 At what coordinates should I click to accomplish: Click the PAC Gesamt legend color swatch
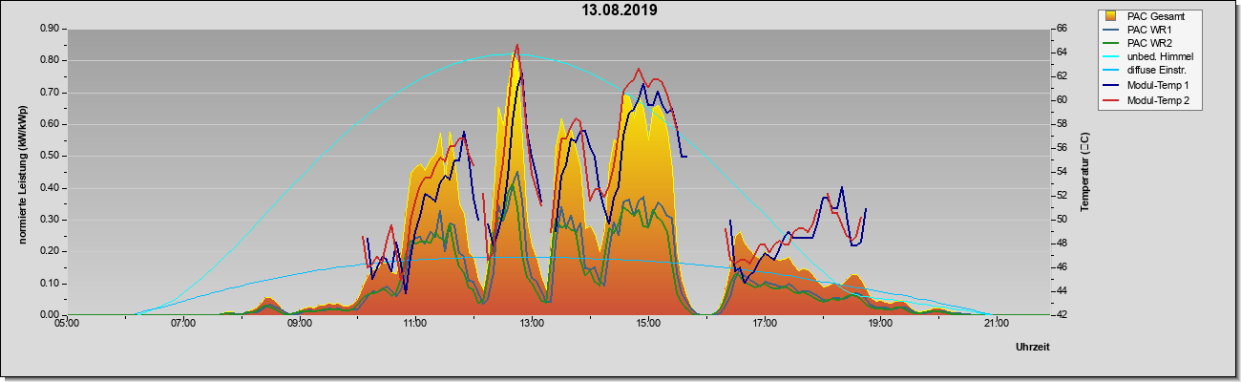1111,15
